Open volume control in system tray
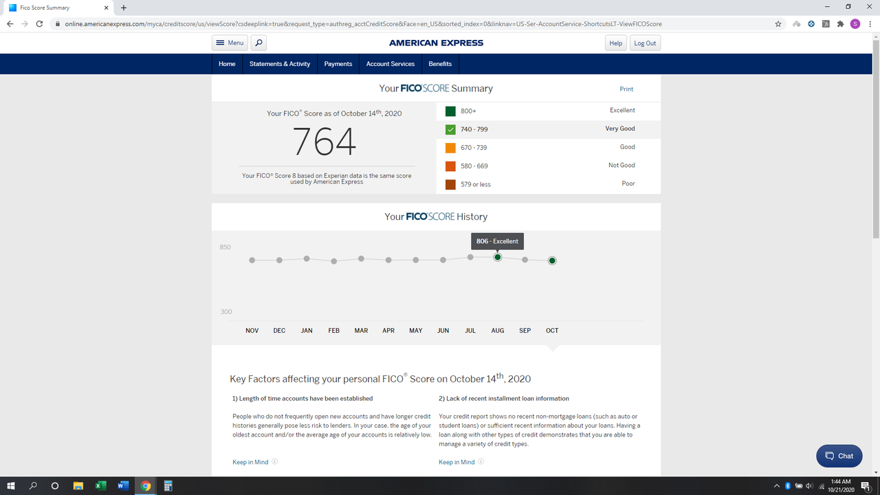The width and height of the screenshot is (880, 495). click(x=809, y=485)
